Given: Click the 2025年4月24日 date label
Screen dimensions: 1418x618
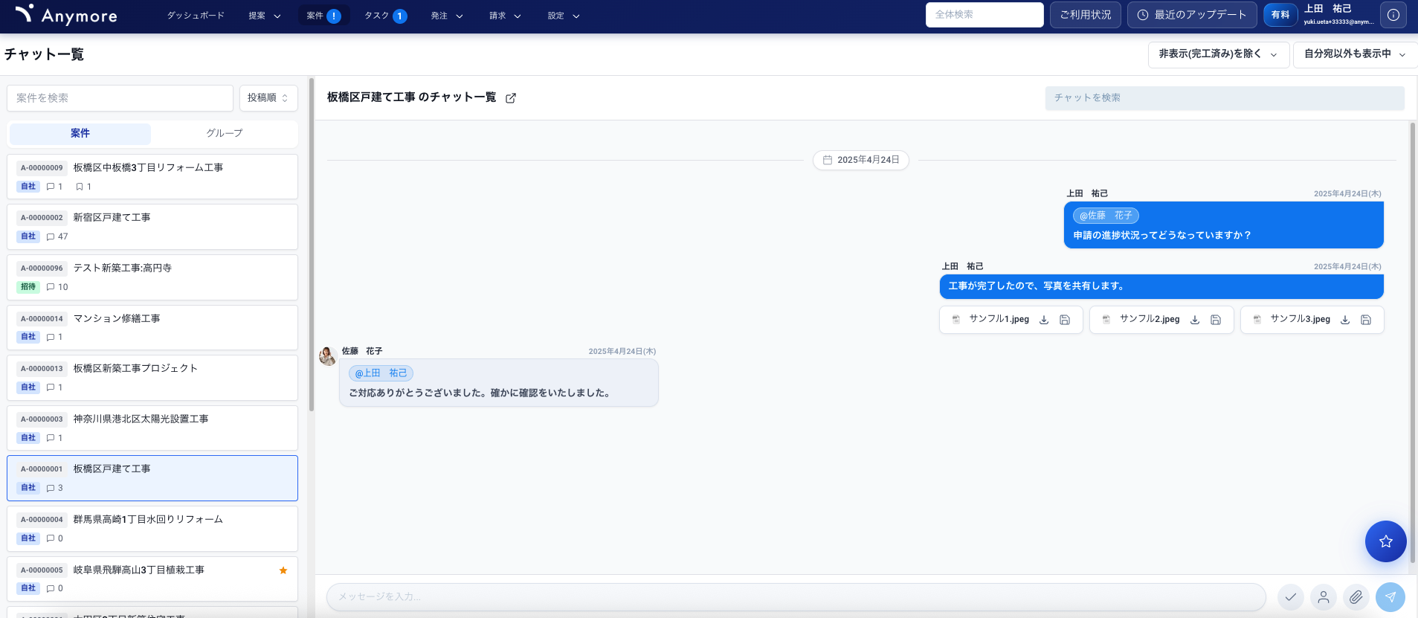Looking at the screenshot, I should click(x=868, y=160).
